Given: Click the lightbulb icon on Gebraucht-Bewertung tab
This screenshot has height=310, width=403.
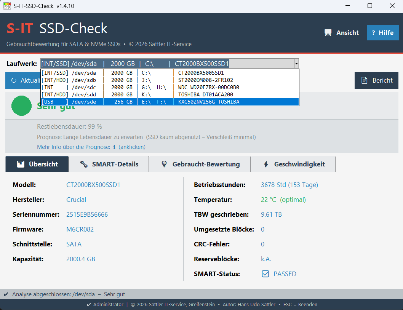Looking at the screenshot, I should [164, 164].
